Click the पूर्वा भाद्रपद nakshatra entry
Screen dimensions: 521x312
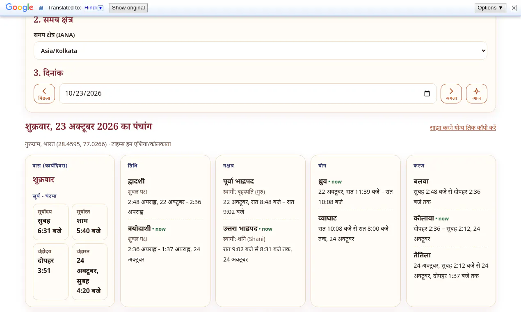[260, 197]
